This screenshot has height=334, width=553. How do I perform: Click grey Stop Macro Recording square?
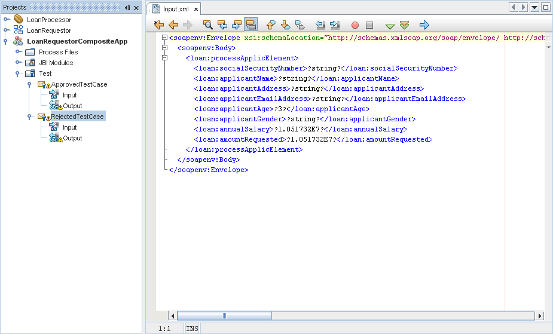(369, 25)
